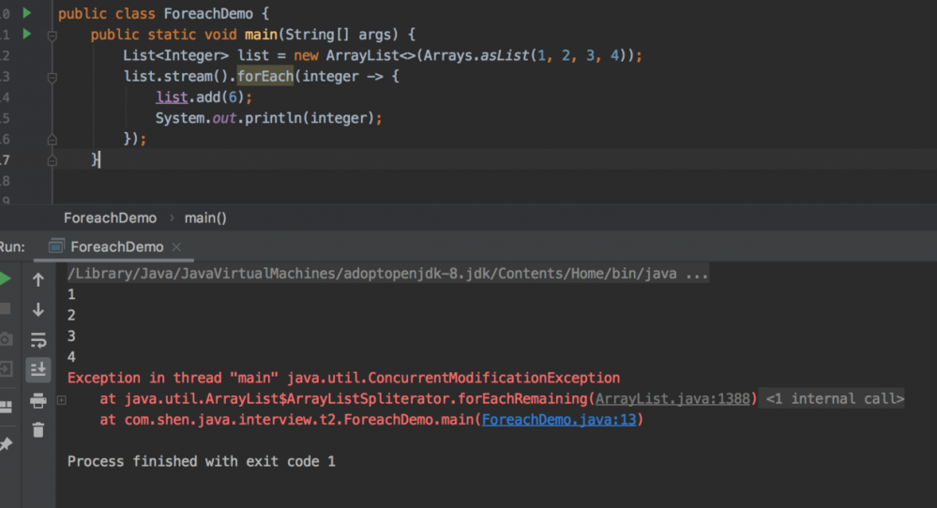The image size is (937, 508).
Task: Print the console output
Action: point(38,400)
